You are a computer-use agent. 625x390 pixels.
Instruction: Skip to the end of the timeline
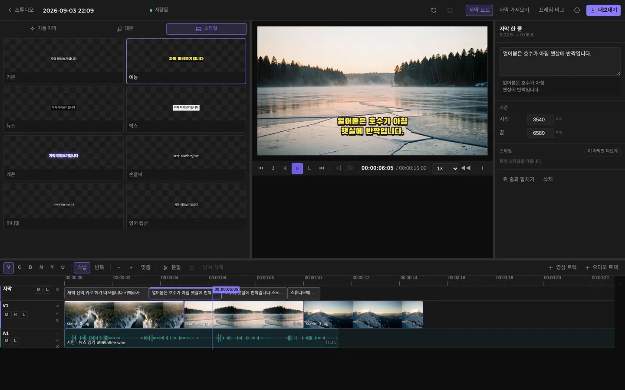pyautogui.click(x=322, y=168)
